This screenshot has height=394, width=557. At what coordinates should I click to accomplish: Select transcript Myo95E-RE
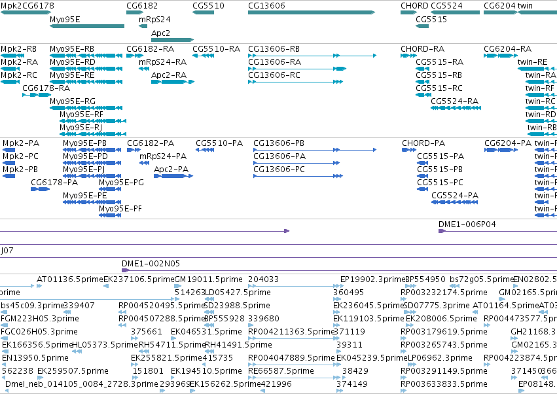(86, 82)
